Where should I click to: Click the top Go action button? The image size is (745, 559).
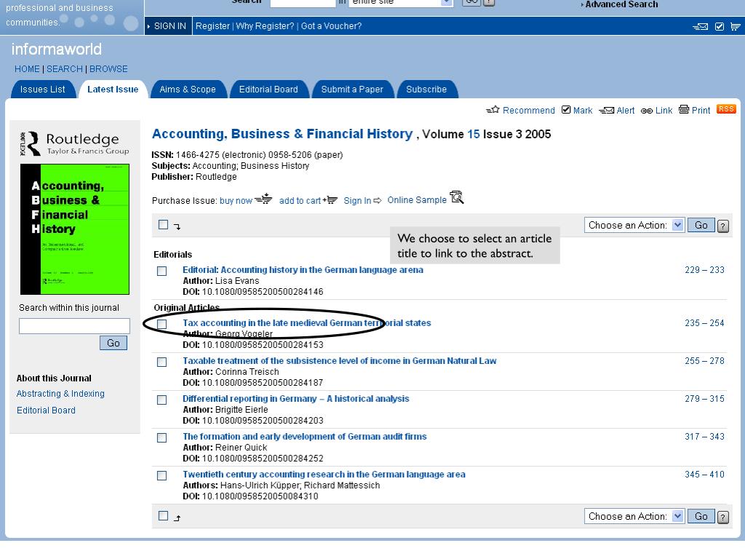[701, 226]
